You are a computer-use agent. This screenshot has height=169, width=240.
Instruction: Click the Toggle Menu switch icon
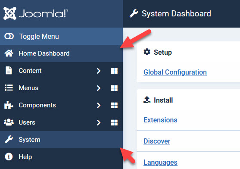(9, 37)
